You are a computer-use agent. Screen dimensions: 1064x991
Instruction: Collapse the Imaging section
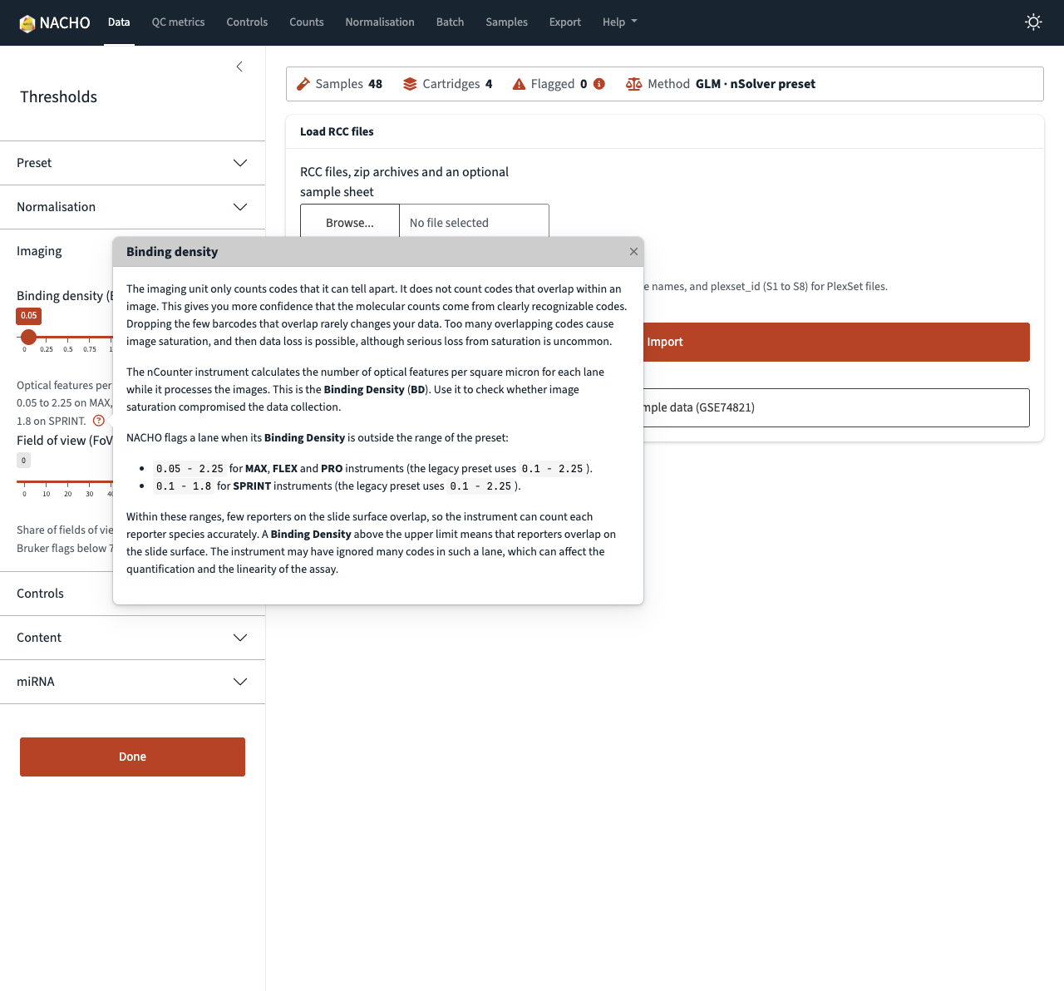(x=57, y=251)
